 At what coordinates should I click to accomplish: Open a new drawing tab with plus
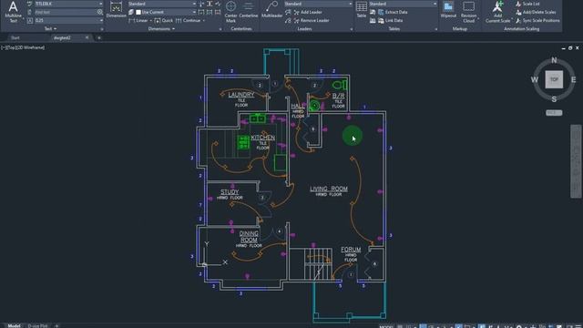pos(99,38)
